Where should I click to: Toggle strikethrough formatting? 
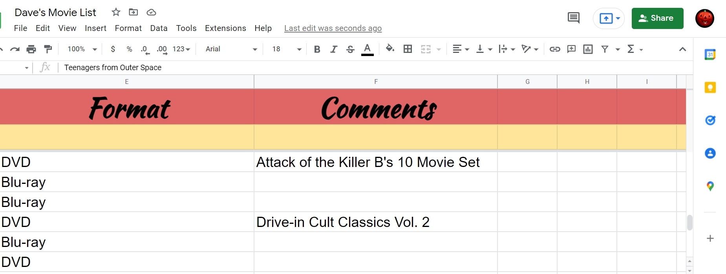(350, 49)
